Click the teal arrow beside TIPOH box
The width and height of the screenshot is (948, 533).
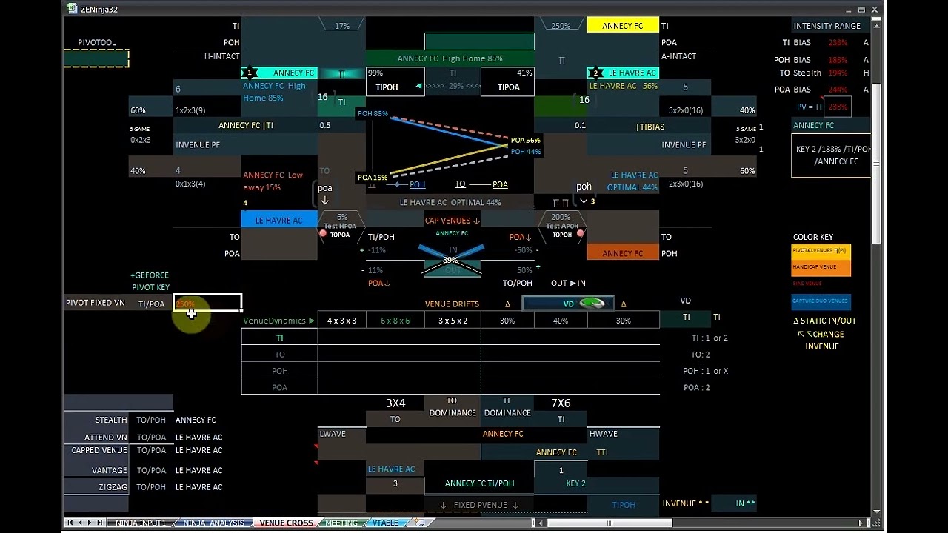419,87
